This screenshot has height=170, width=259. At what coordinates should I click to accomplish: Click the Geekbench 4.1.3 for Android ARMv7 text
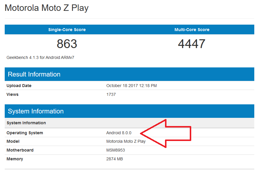(40, 57)
